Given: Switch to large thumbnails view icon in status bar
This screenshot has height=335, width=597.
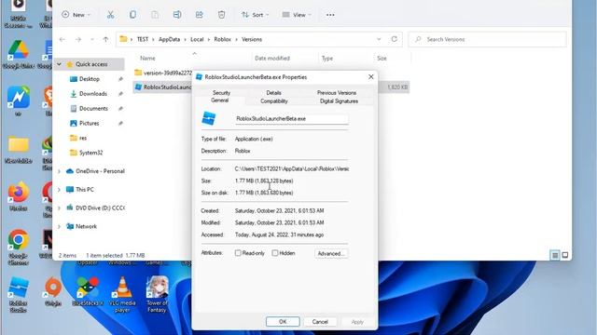Looking at the screenshot, I should click(565, 255).
